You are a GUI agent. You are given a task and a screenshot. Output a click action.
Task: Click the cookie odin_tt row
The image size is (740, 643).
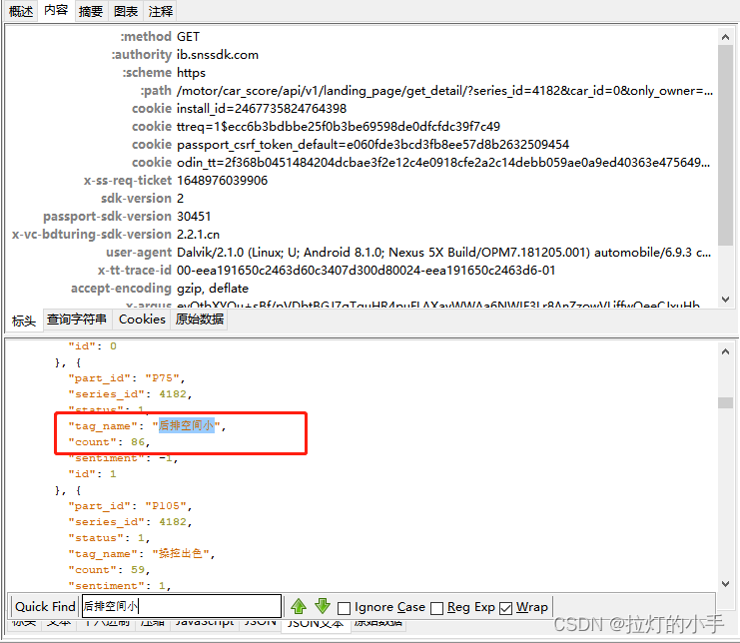362,162
